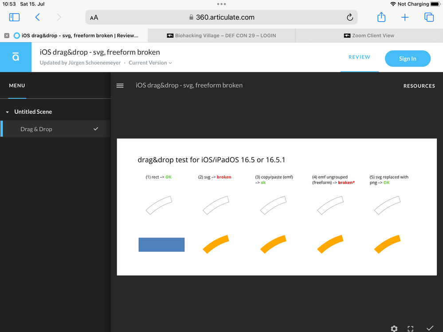Click the '(4) emf ungrouped (freeform)' label

pos(333,180)
